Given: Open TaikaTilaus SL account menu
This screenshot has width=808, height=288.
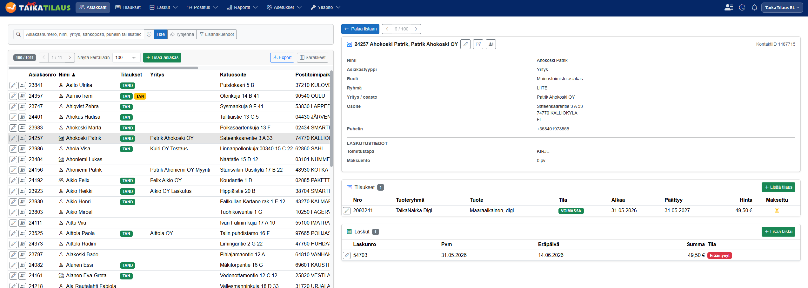Looking at the screenshot, I should click(x=782, y=8).
